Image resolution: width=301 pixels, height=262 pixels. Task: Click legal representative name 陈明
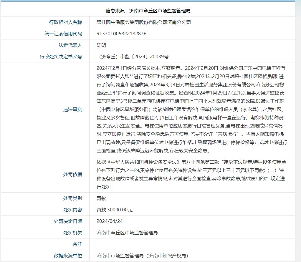point(101,45)
